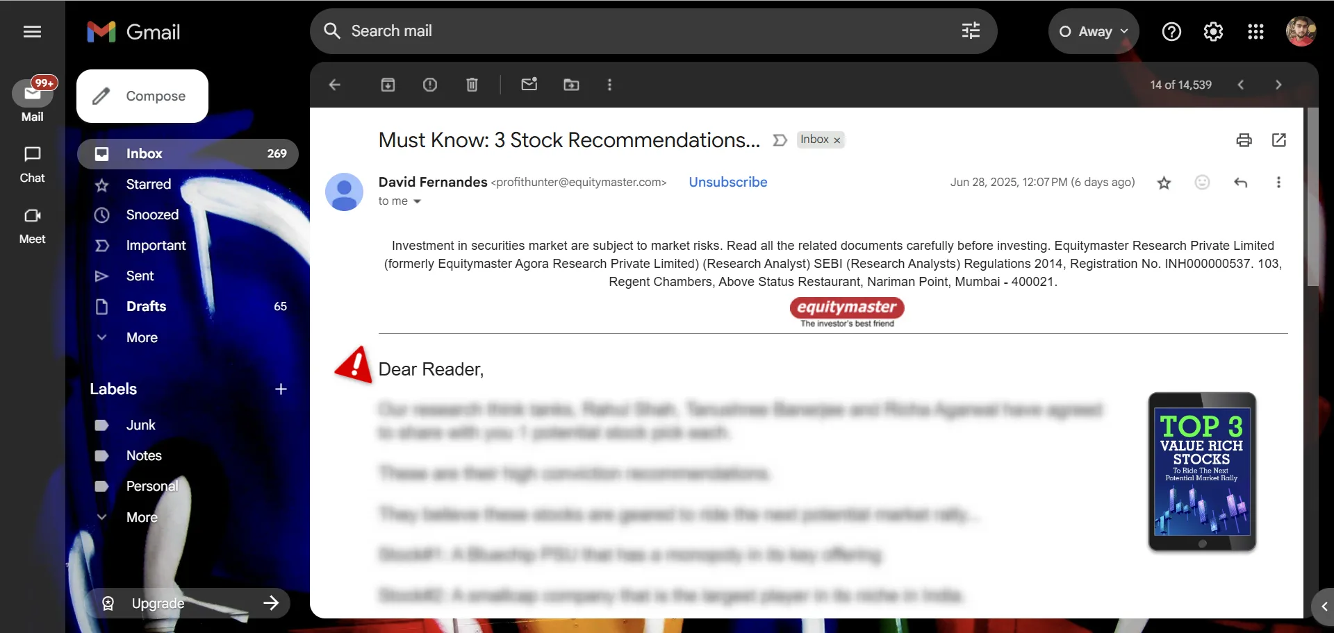This screenshot has width=1334, height=633.
Task: Star this message
Action: coord(1164,183)
